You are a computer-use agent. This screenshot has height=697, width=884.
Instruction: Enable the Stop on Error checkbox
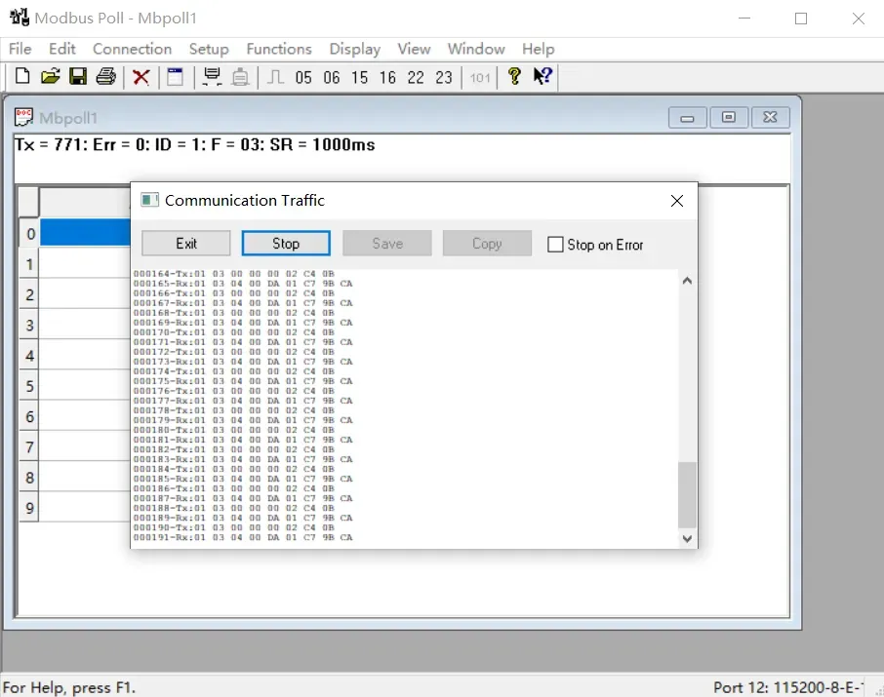click(555, 245)
